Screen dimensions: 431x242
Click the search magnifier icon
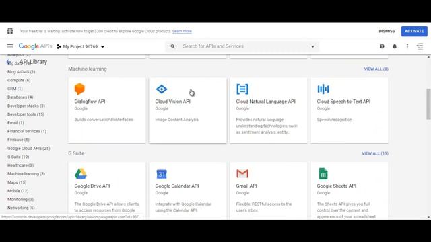tap(172, 46)
